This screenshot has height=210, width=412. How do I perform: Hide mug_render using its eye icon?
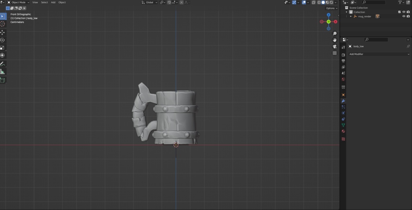[x=404, y=16]
